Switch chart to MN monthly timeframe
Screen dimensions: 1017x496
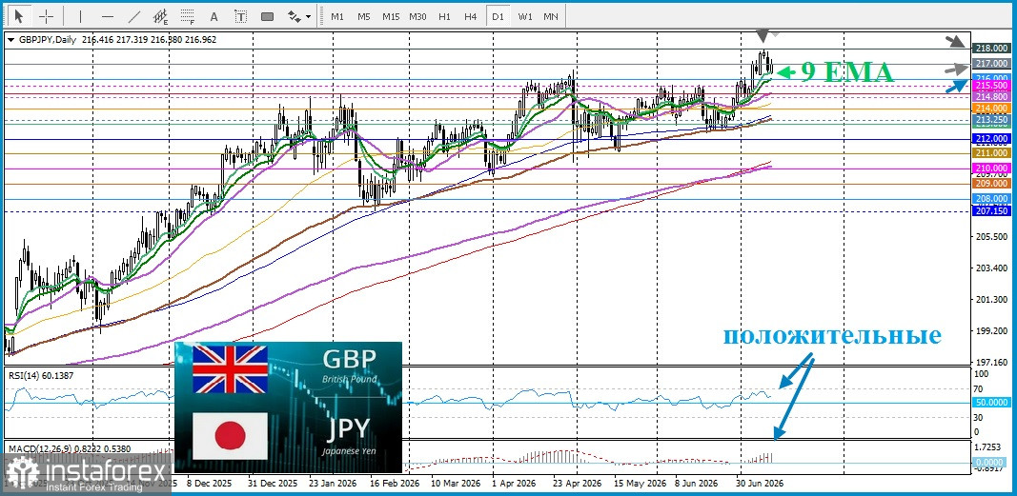pyautogui.click(x=551, y=17)
